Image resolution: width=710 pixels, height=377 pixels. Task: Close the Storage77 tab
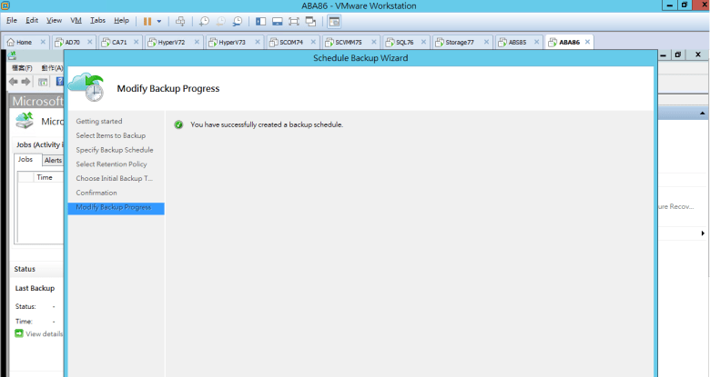482,42
